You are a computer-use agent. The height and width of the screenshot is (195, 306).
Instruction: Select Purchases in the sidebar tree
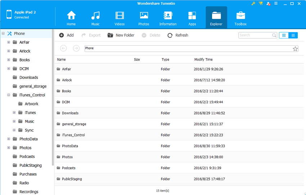(28, 174)
